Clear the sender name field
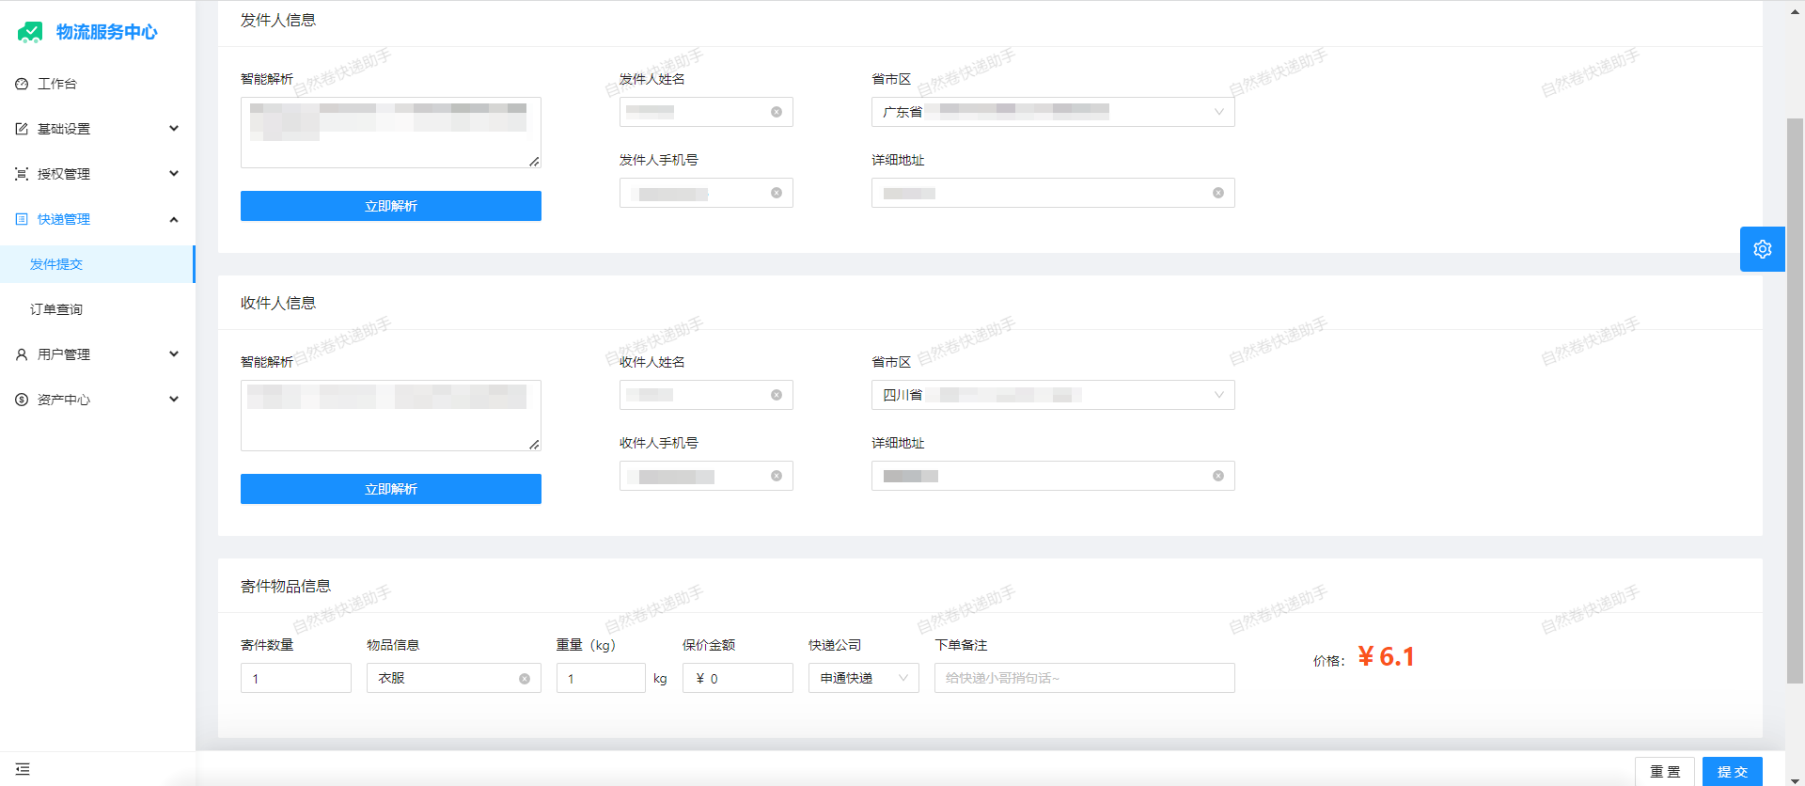Viewport: 1805px width, 786px height. tap(777, 112)
